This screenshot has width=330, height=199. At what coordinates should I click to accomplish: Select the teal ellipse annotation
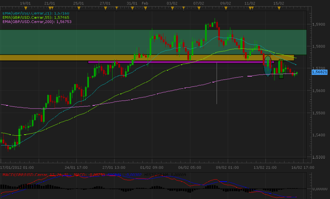pyautogui.click(x=267, y=66)
